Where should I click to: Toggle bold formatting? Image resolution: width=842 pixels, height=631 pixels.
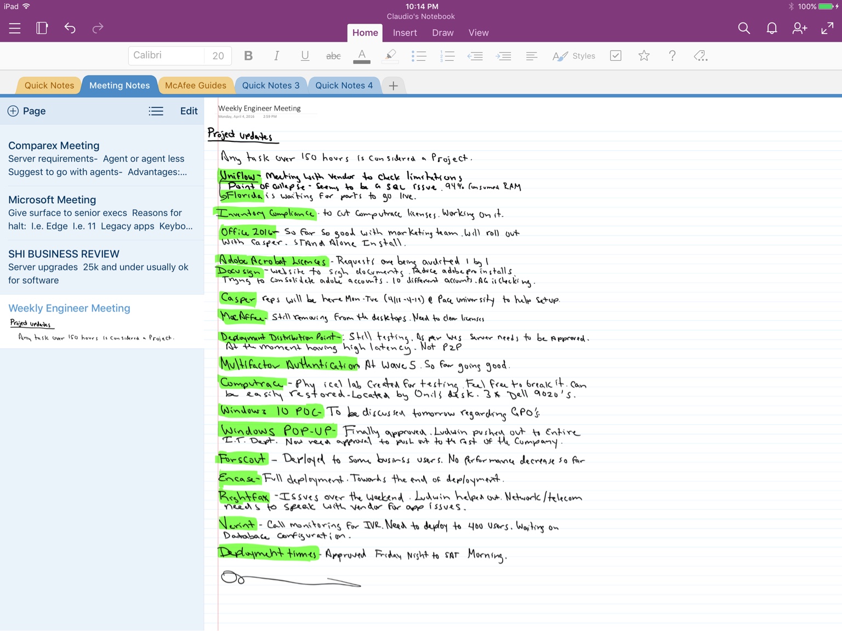click(x=248, y=56)
